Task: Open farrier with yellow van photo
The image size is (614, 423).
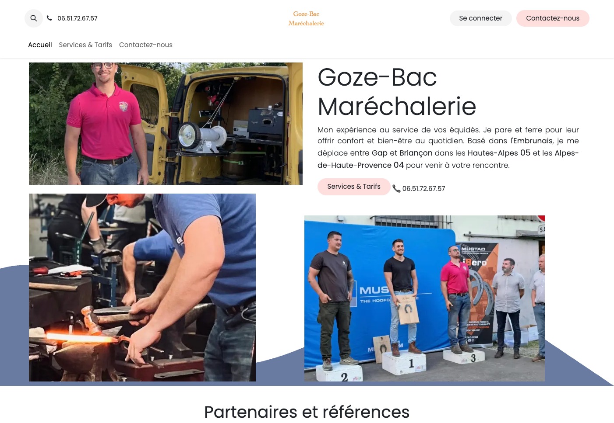Action: (x=166, y=124)
